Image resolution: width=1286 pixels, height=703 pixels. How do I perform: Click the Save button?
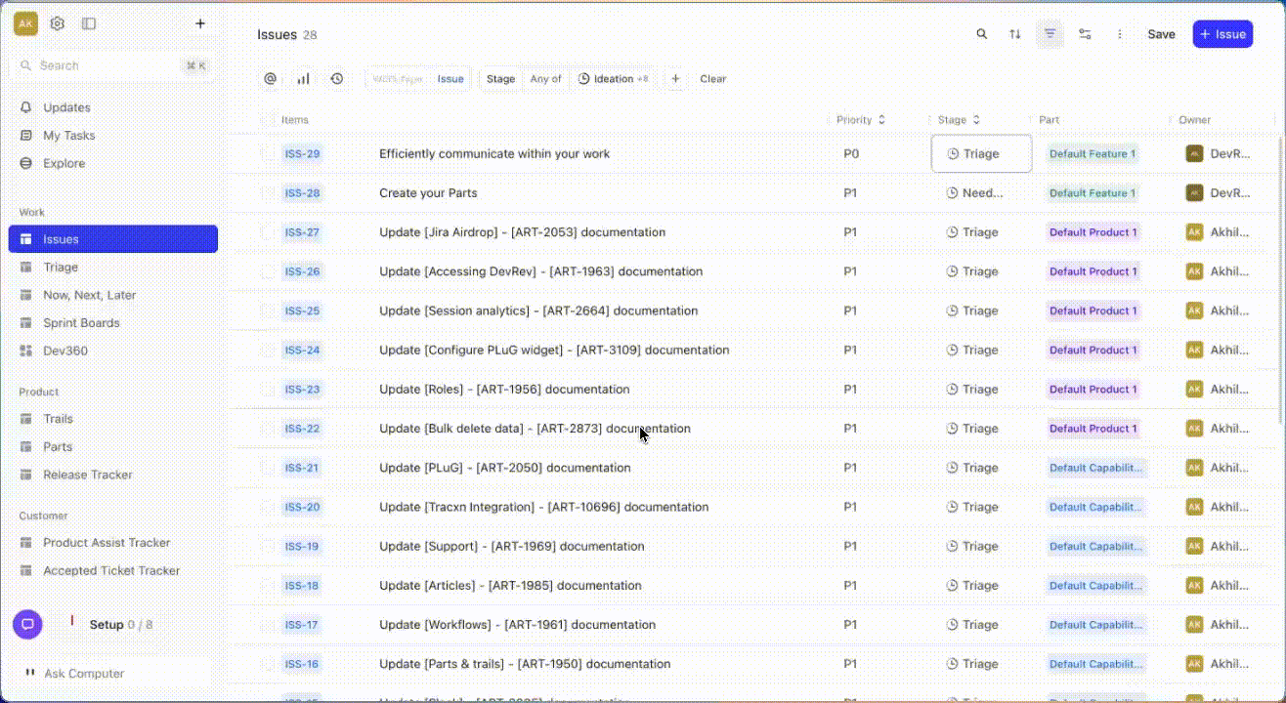coord(1161,34)
